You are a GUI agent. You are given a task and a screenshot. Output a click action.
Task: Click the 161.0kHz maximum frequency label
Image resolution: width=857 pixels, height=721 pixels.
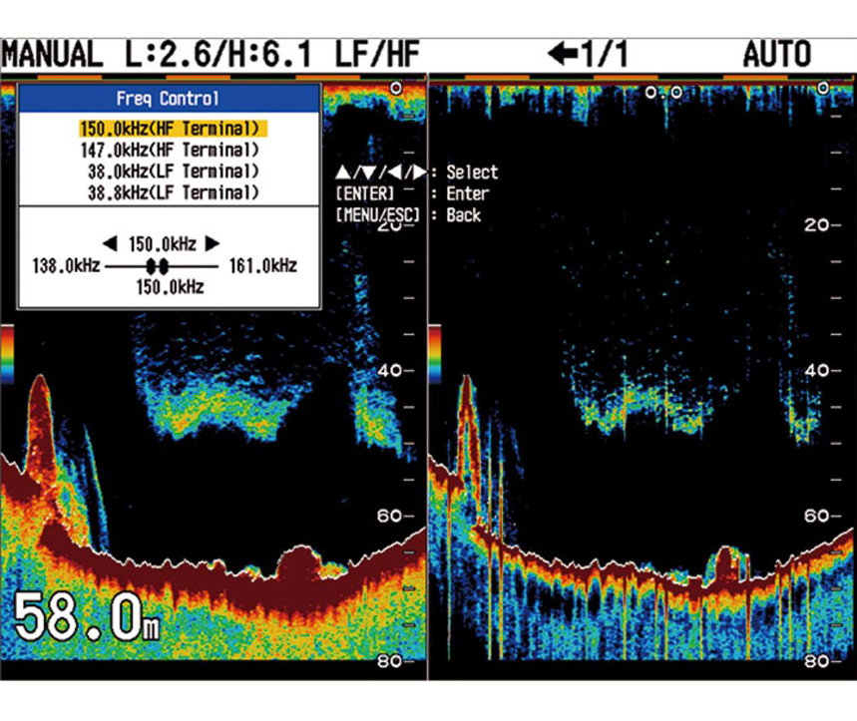[263, 266]
